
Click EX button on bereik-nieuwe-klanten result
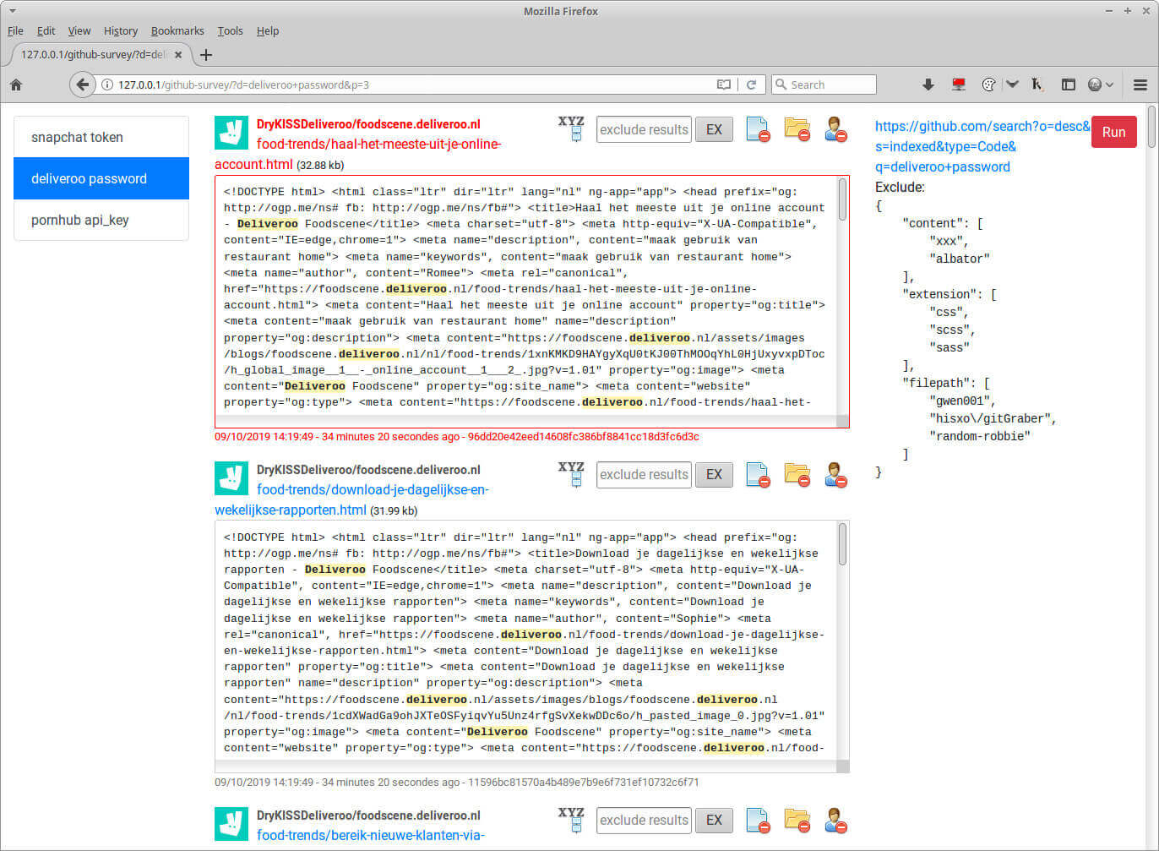[x=714, y=820]
